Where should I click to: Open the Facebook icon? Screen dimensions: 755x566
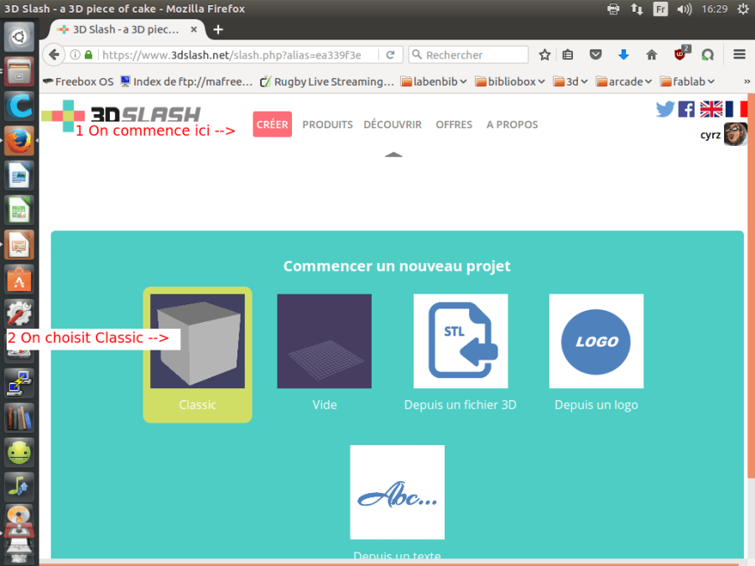click(686, 109)
